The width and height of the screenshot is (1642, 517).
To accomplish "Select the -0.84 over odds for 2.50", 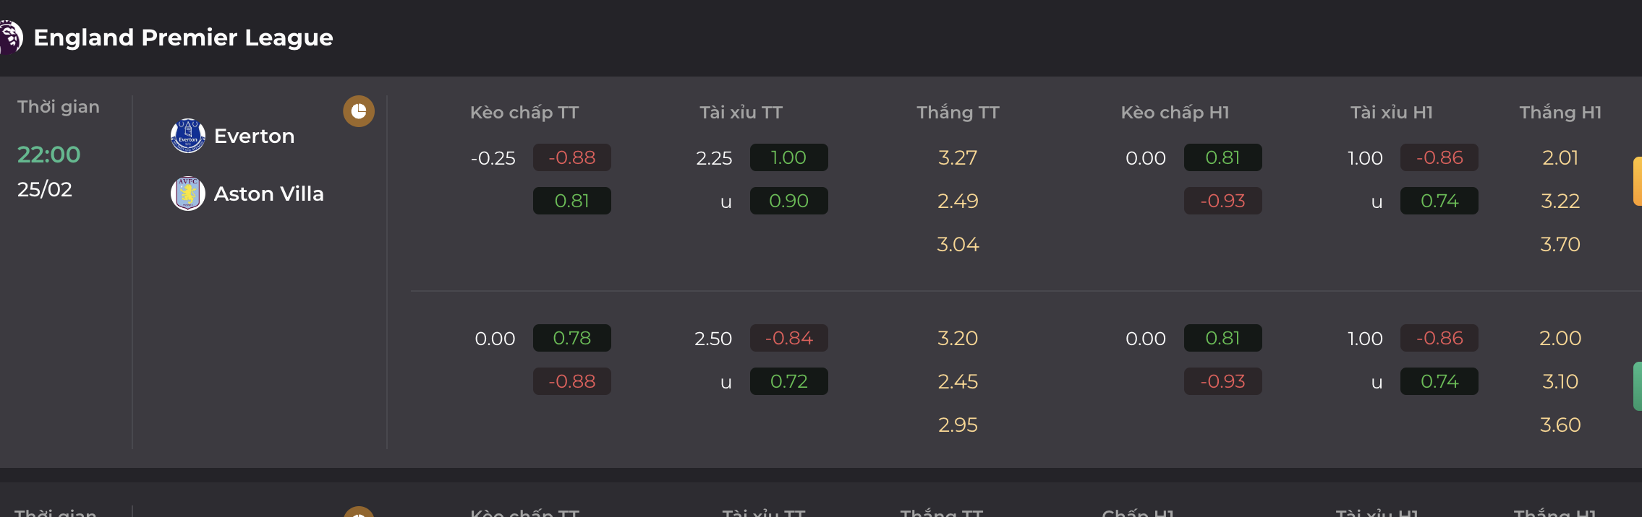I will pos(788,338).
